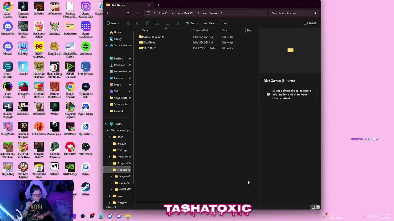Collapse the Riot Games tree node

pyautogui.click(x=110, y=170)
